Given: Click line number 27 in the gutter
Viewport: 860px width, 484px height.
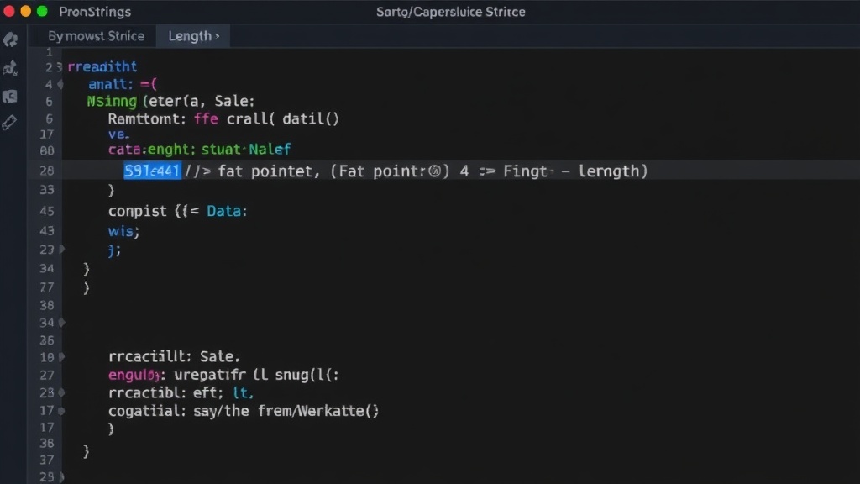Looking at the screenshot, I should click(x=47, y=376).
